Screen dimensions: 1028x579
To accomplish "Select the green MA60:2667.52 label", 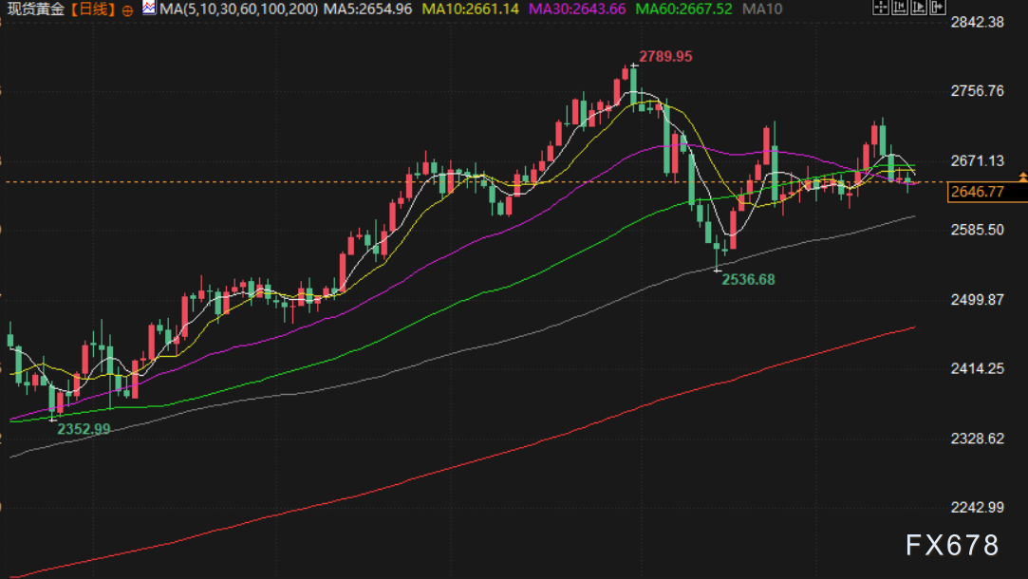I will point(683,9).
